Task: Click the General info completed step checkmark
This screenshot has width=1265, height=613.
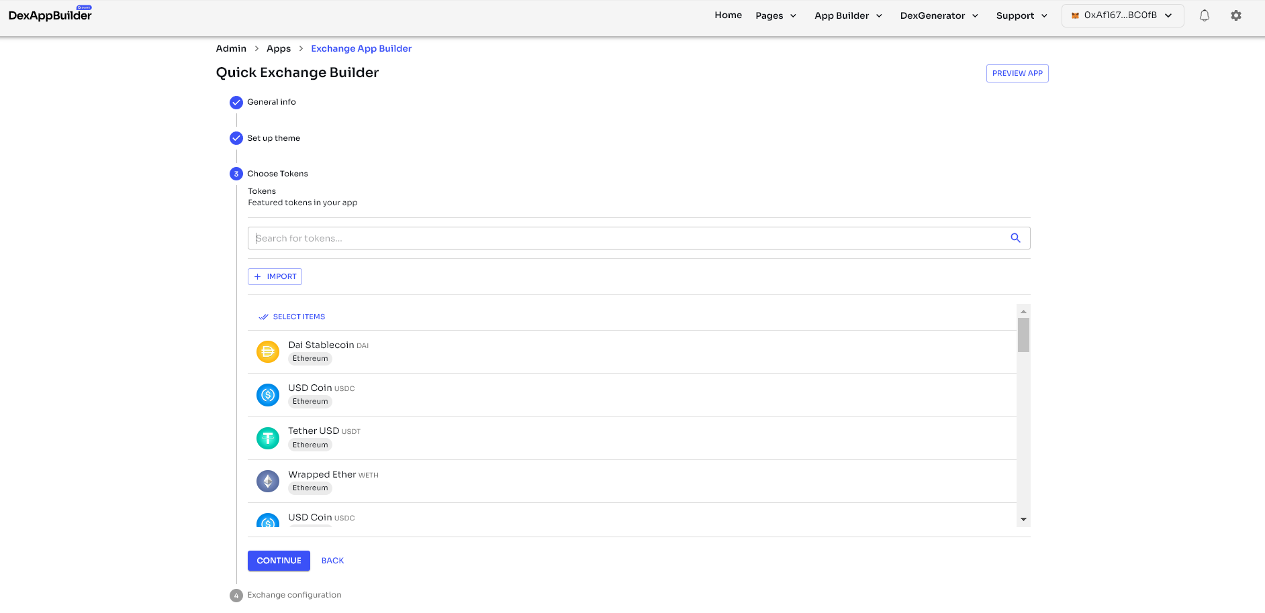Action: (236, 103)
